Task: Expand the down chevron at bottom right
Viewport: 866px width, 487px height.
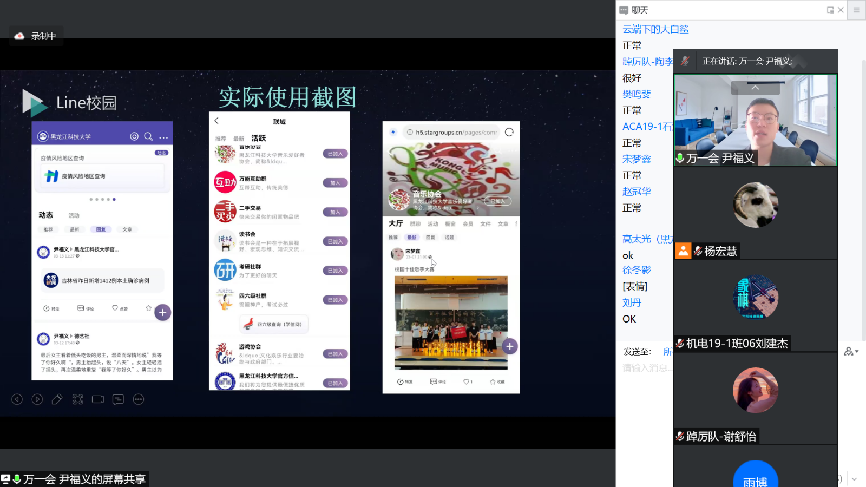Action: pos(854,479)
